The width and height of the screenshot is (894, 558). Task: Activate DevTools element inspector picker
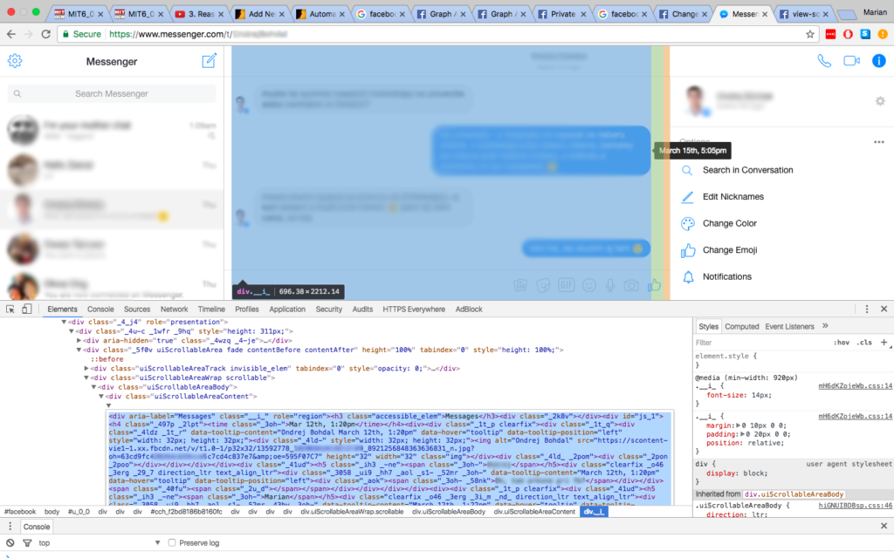[10, 309]
